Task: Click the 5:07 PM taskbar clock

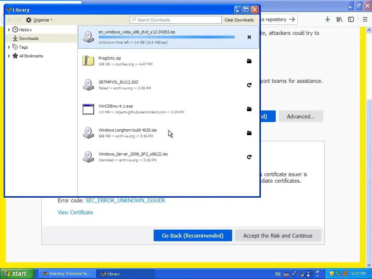Action: (359, 274)
